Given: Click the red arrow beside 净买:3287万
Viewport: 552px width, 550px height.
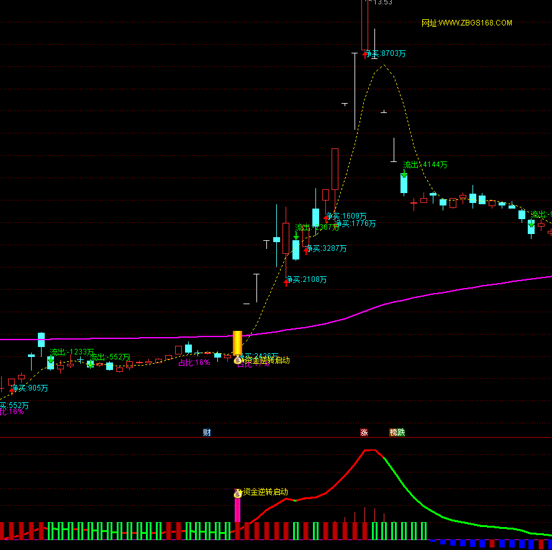Looking at the screenshot, I should click(x=305, y=250).
